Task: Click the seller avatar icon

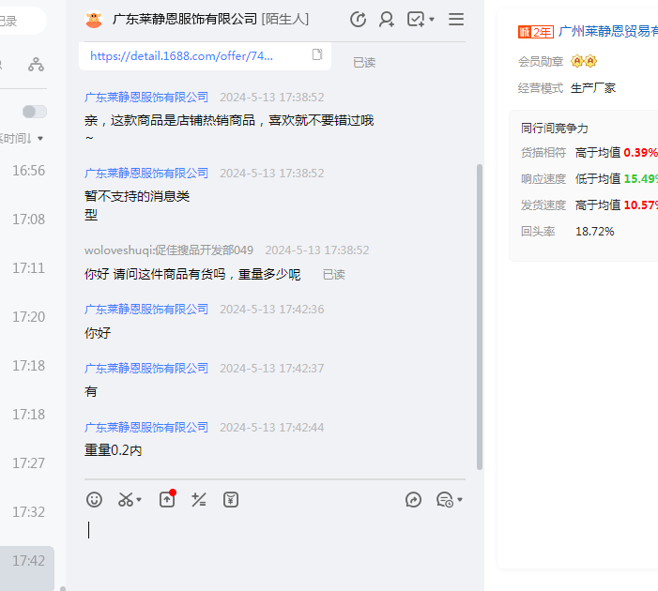Action: coord(94,20)
